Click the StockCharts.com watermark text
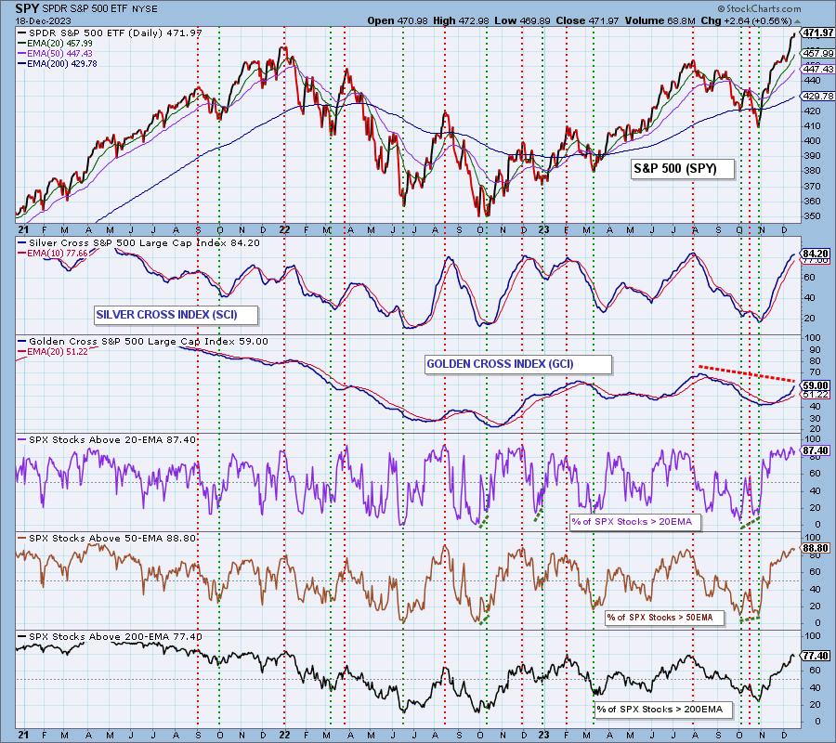 pyautogui.click(x=759, y=8)
